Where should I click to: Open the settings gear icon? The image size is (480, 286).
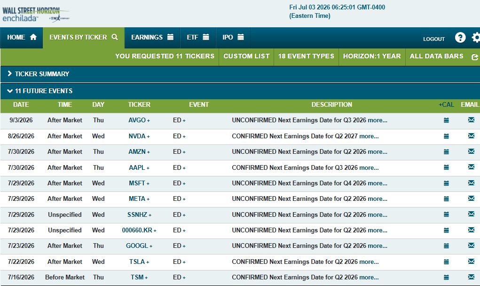476,38
